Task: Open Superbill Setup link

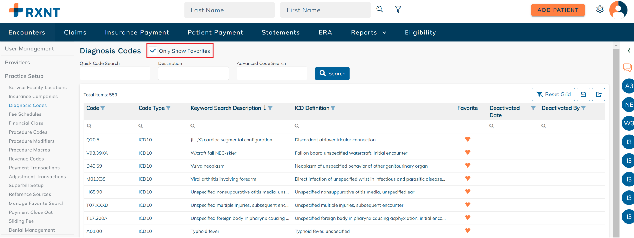Action: [x=26, y=186]
